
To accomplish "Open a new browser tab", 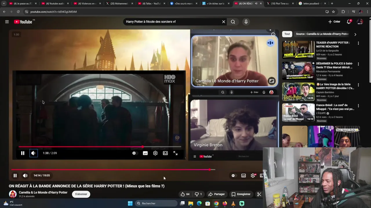I will [332, 3].
